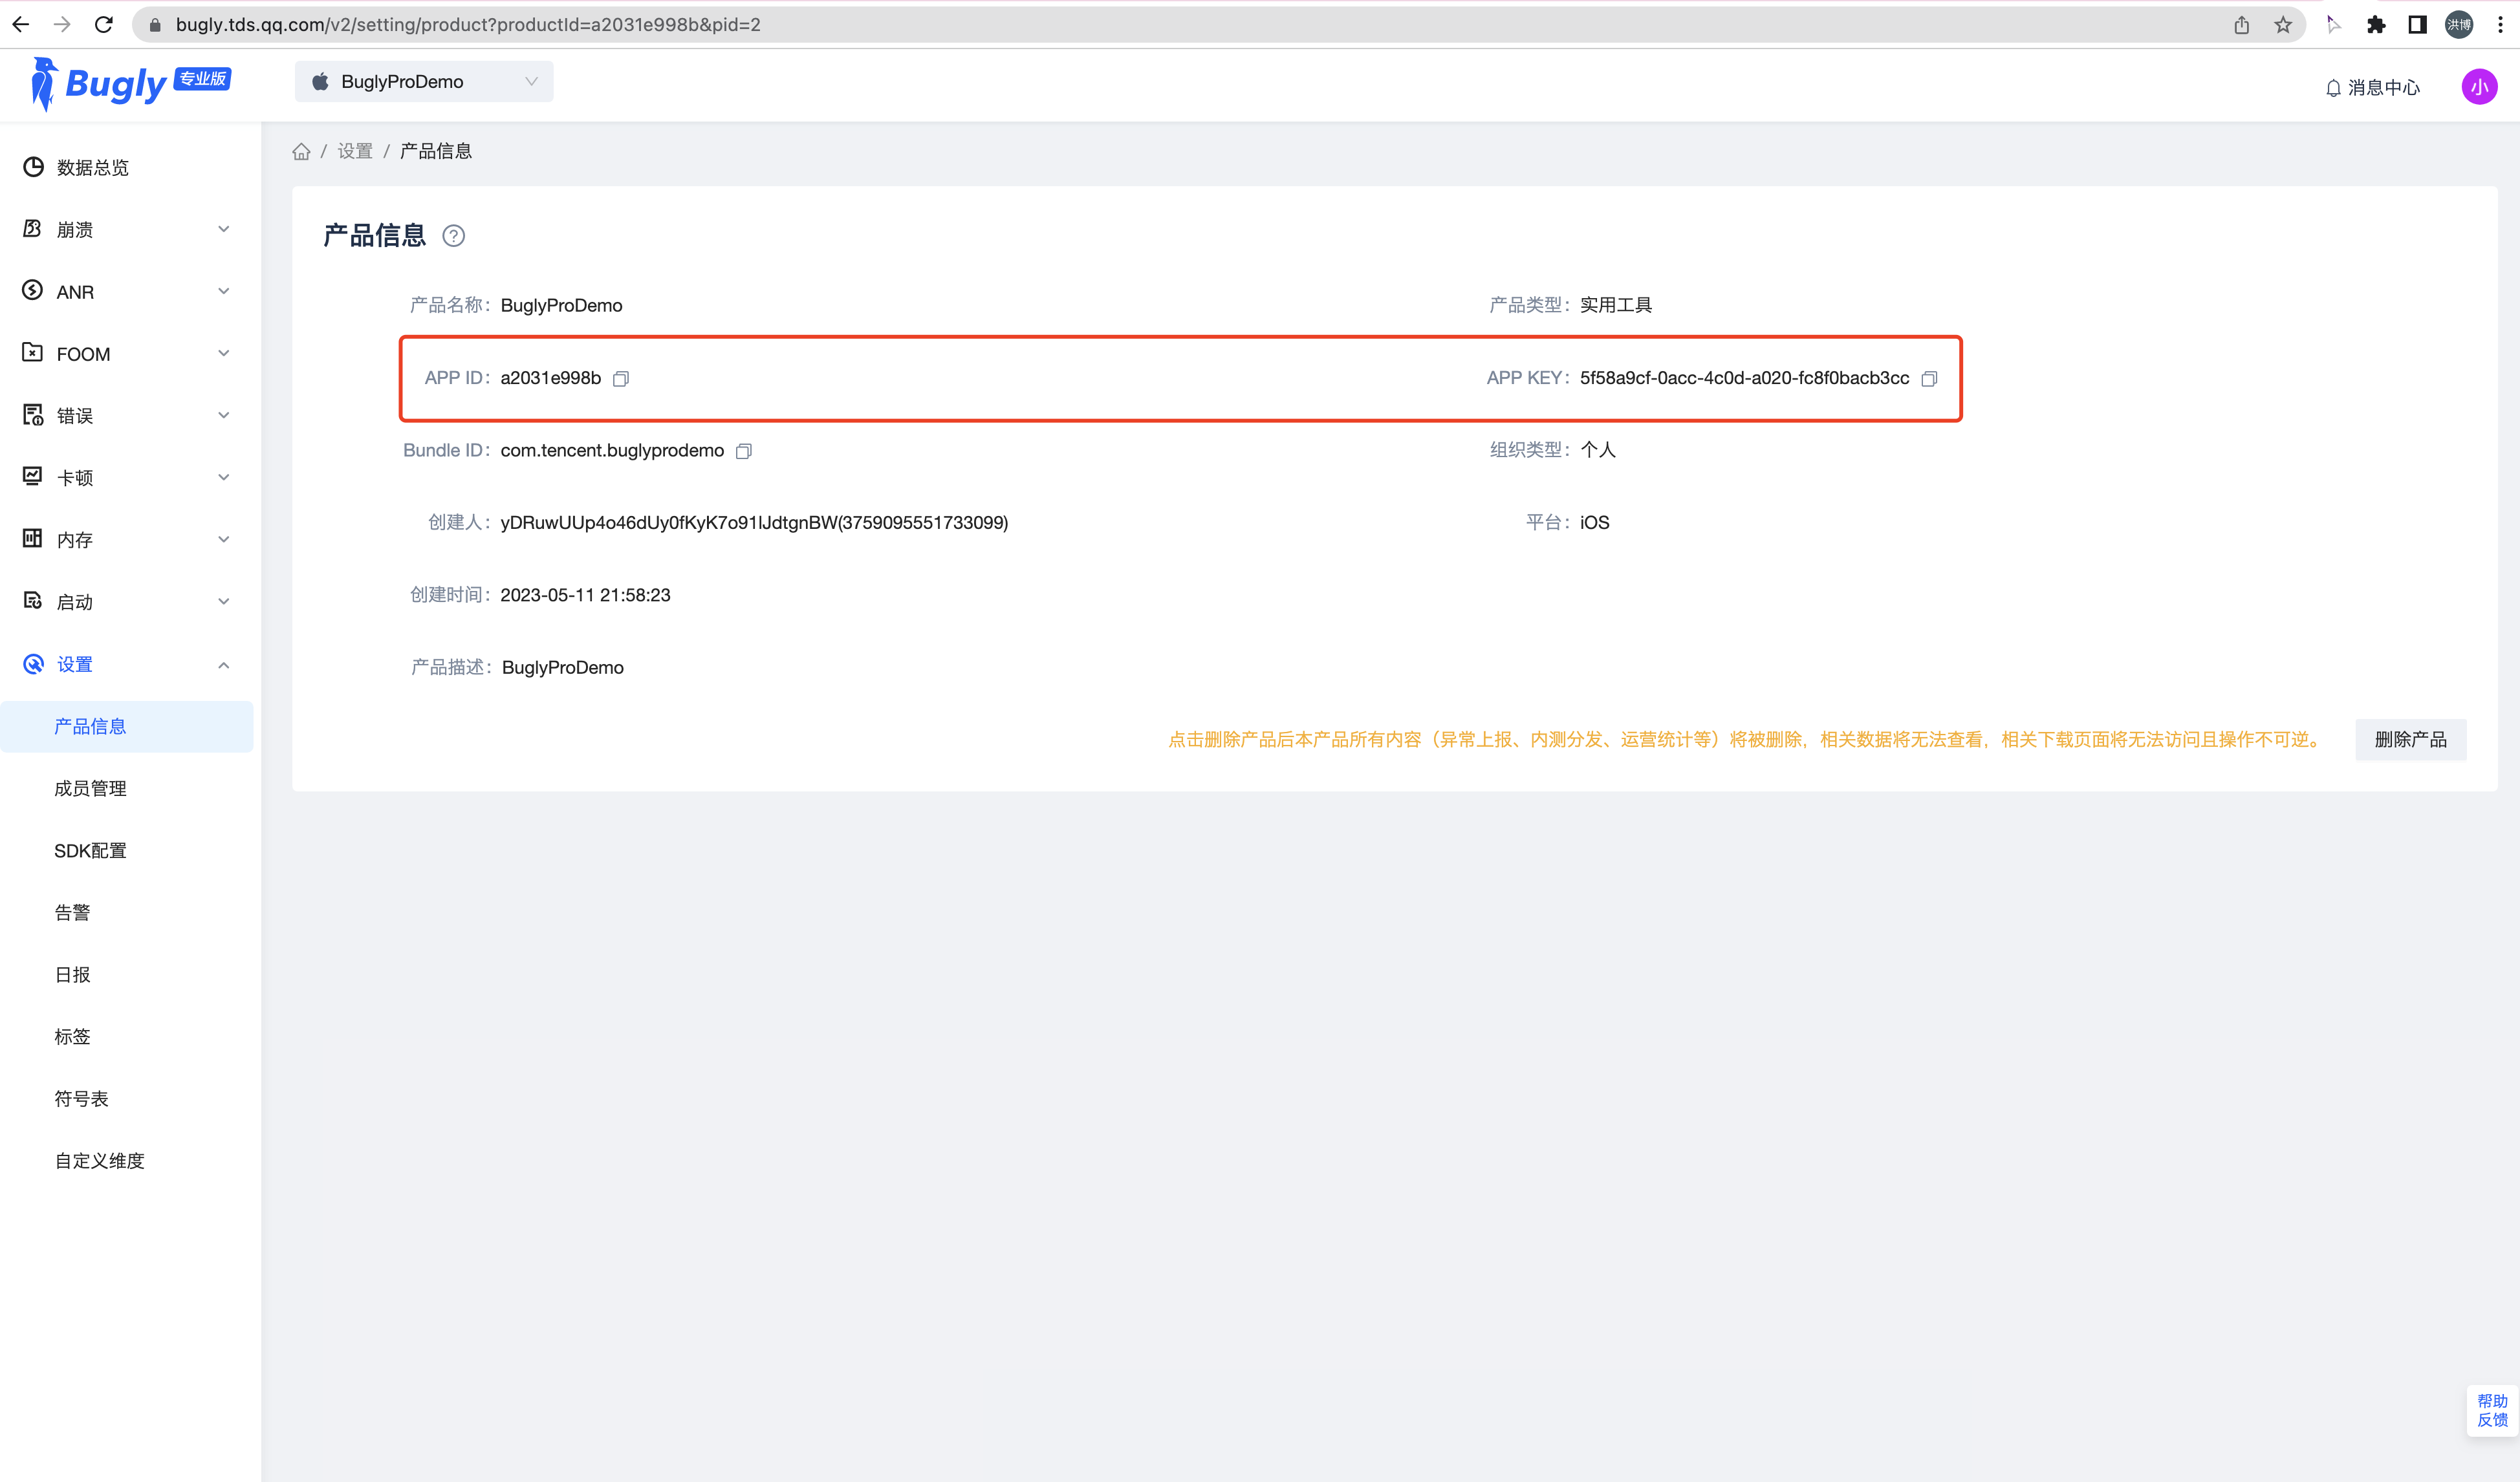Select 产品信息 submenu item
Image resolution: width=2520 pixels, height=1482 pixels.
tap(127, 727)
